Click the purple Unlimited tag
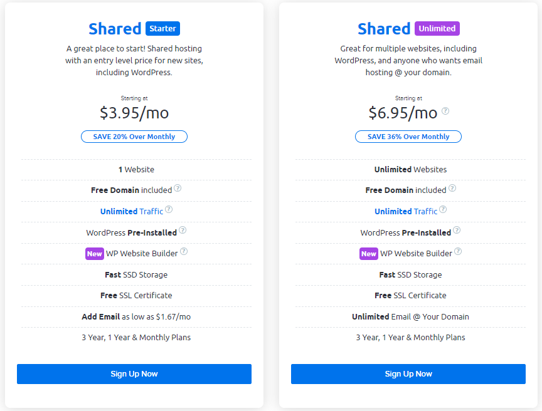 pos(437,28)
